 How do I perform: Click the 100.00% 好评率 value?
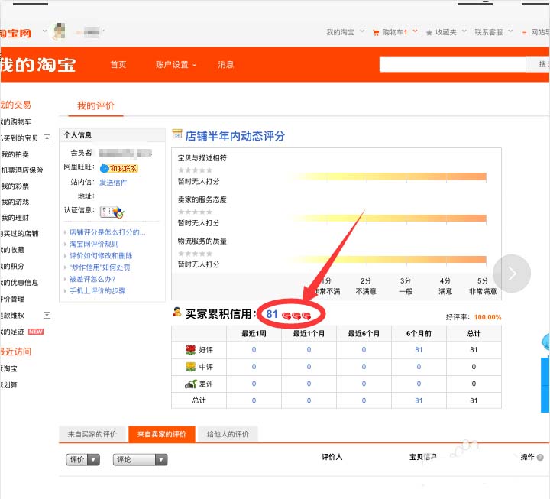pos(487,317)
